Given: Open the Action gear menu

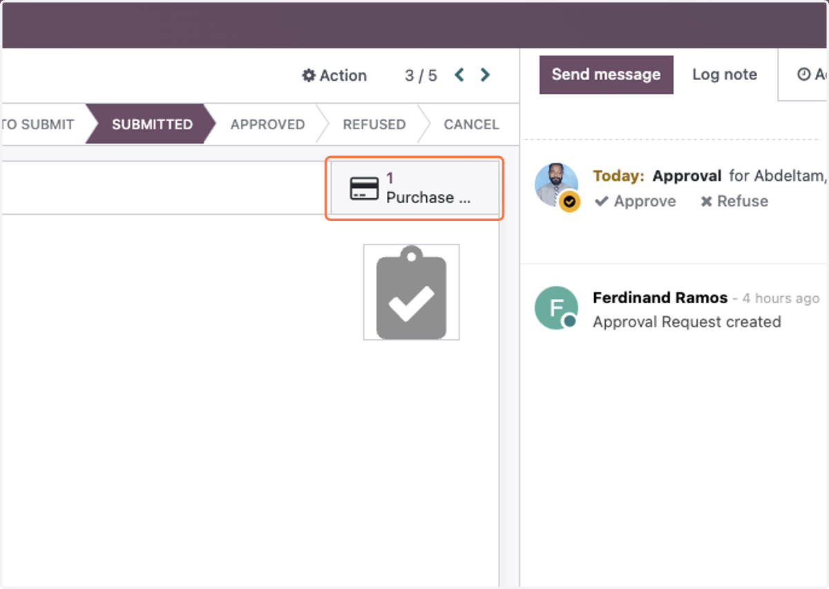Looking at the screenshot, I should click(x=334, y=75).
